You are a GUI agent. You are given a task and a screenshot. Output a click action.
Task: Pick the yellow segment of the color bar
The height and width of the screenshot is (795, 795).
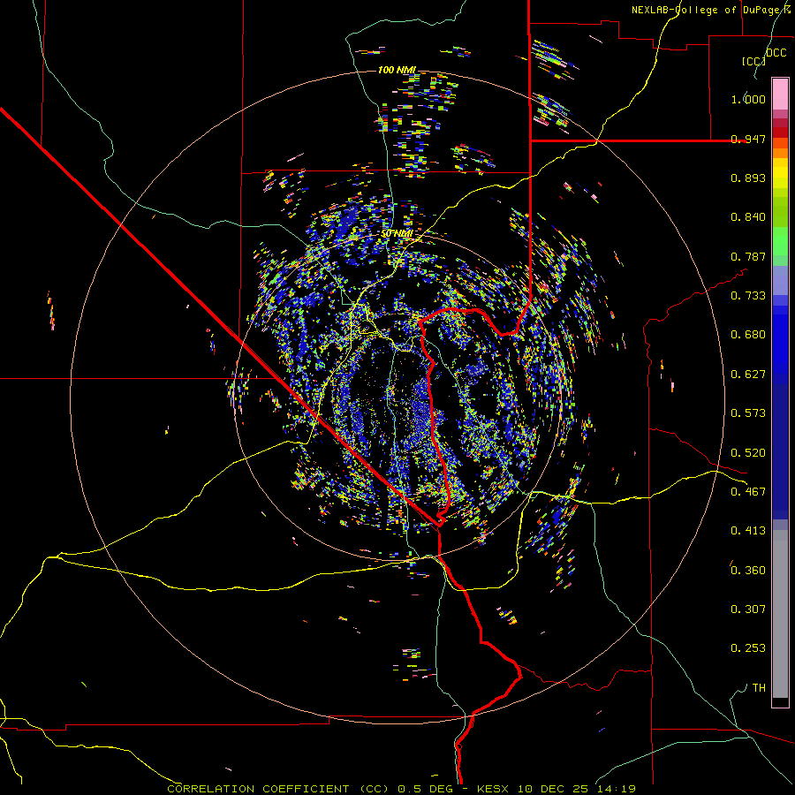click(780, 173)
